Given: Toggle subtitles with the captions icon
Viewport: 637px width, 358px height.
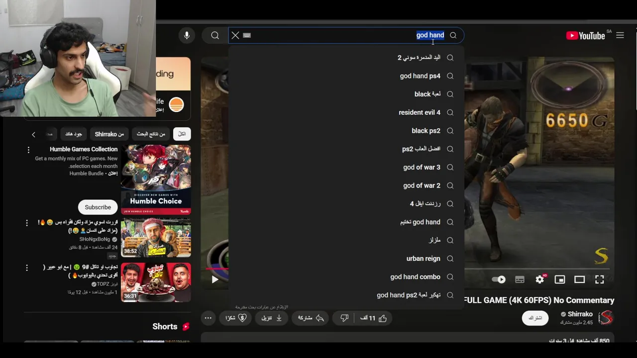Looking at the screenshot, I should click(520, 279).
